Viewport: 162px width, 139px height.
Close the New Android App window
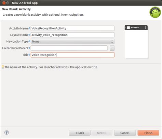point(4,3)
